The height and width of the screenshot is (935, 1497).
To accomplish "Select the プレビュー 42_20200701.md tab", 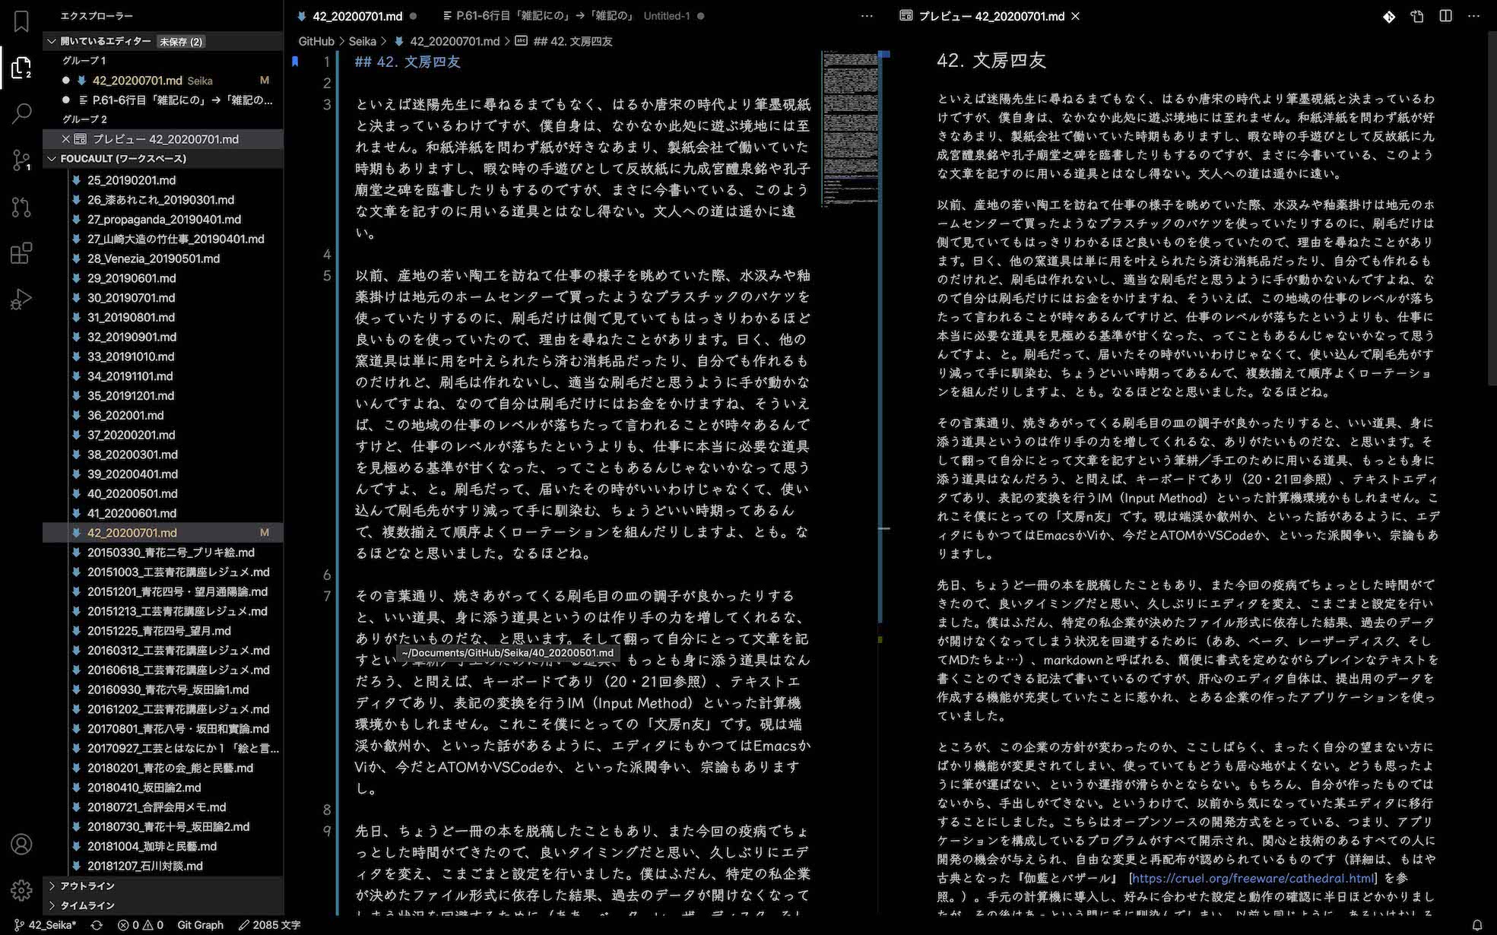I will point(990,16).
